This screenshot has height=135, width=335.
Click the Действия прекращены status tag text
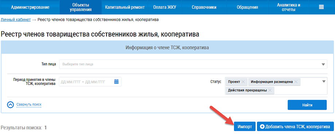[x=248, y=90]
